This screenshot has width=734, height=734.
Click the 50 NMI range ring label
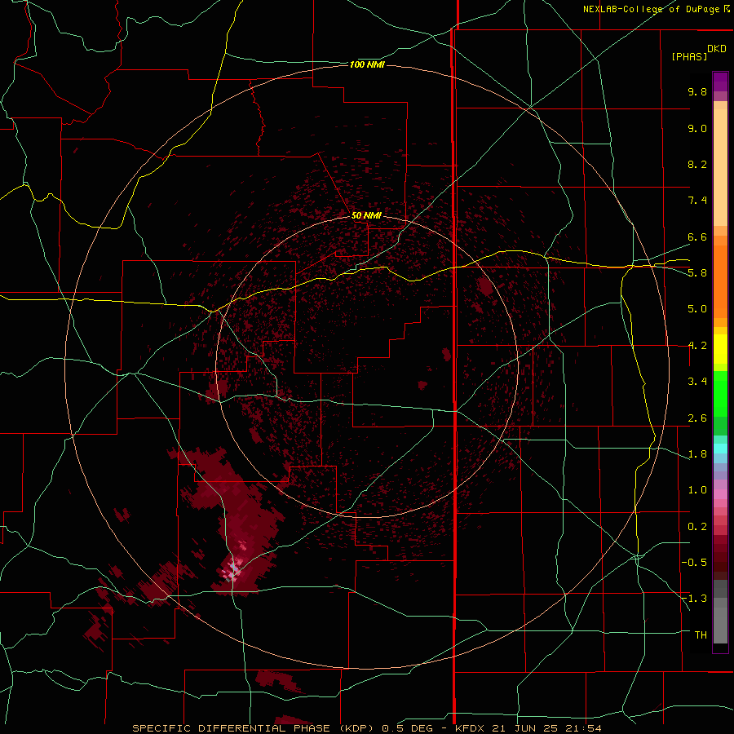[366, 215]
